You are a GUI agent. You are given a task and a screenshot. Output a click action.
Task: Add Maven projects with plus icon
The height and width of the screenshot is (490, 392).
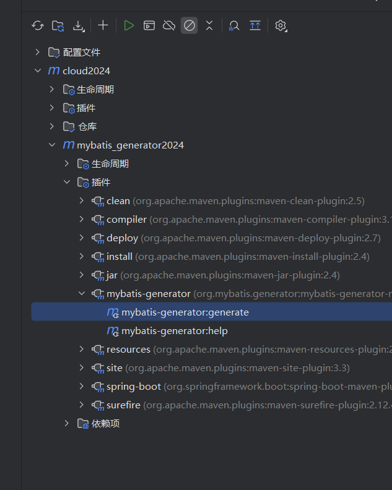pyautogui.click(x=103, y=25)
